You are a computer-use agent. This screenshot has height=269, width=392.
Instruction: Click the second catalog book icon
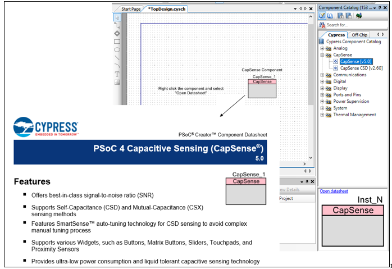(x=330, y=16)
